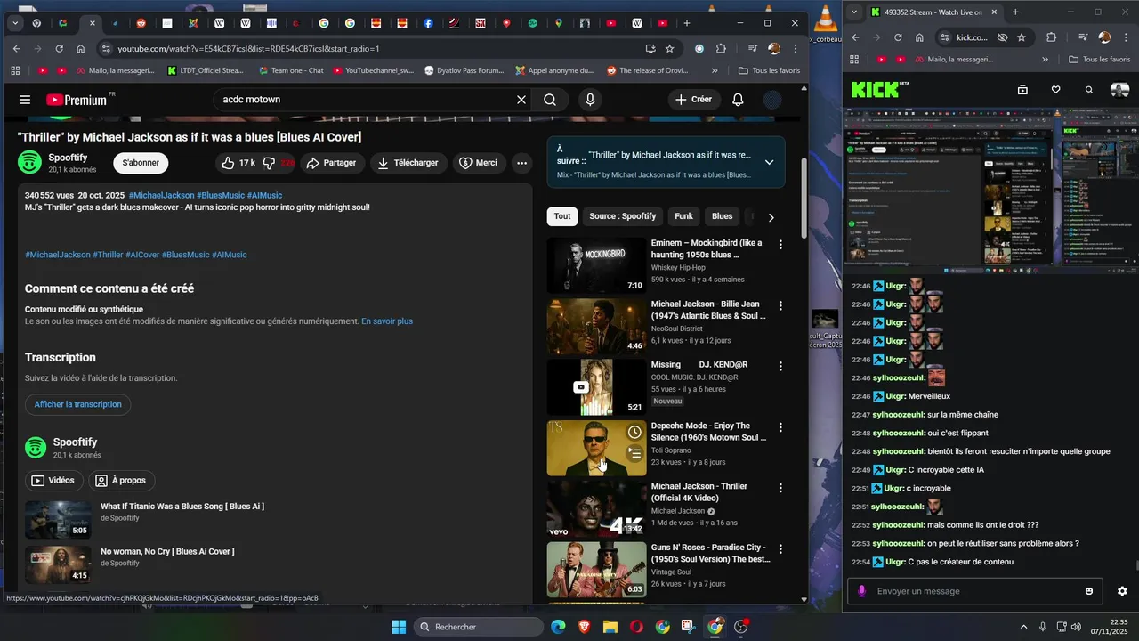This screenshot has width=1139, height=641.
Task: Add Depeche Mode video to the queue
Action: click(634, 453)
